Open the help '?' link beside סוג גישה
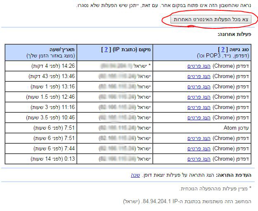The image size is (258, 211). [223, 50]
